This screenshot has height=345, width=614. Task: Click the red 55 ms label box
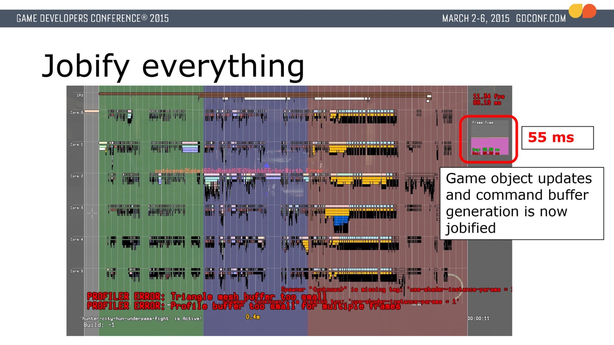pyautogui.click(x=557, y=138)
